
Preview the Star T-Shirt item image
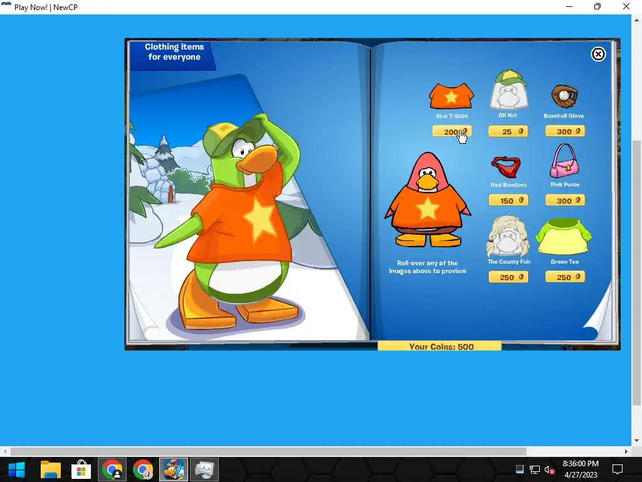[451, 95]
